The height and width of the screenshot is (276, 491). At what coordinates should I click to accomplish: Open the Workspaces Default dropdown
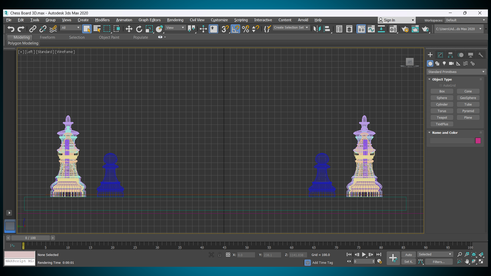pyautogui.click(x=465, y=20)
